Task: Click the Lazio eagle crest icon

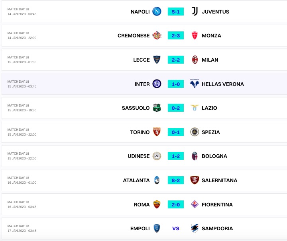Action: click(x=195, y=108)
